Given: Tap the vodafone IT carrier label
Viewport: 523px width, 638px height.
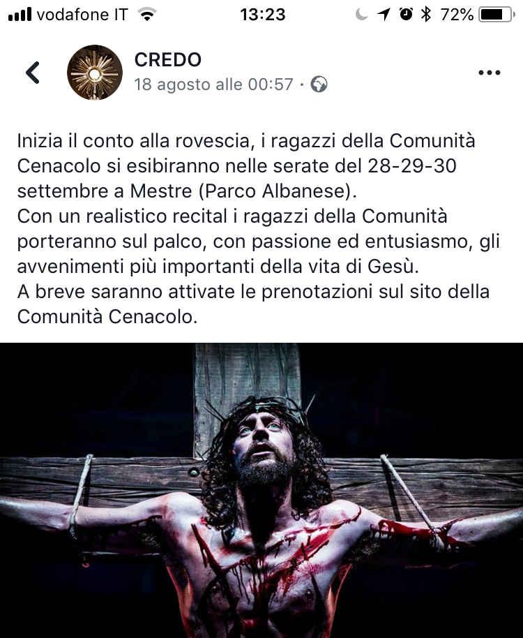Looking at the screenshot, I should click(82, 15).
